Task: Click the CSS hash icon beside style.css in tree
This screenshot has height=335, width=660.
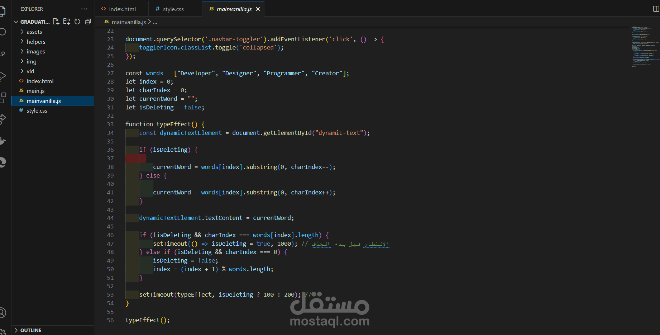Action: [21, 110]
